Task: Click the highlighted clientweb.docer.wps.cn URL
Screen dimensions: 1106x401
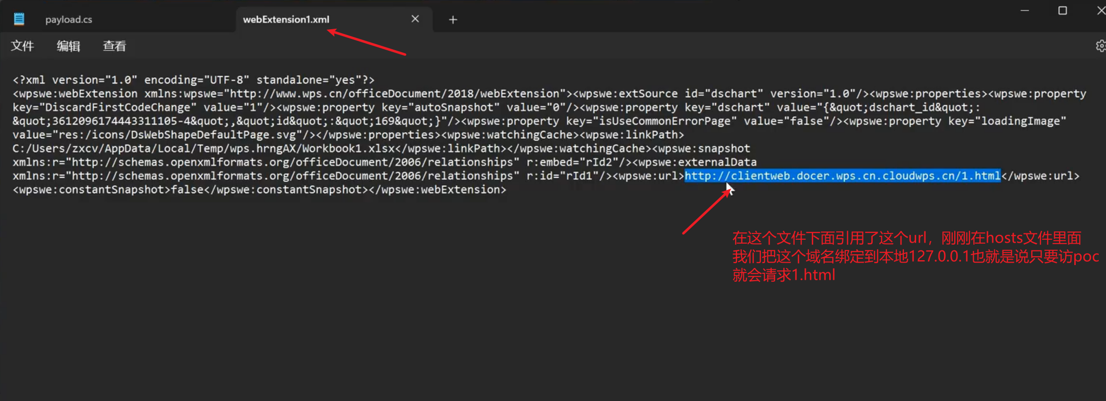Action: (x=842, y=176)
